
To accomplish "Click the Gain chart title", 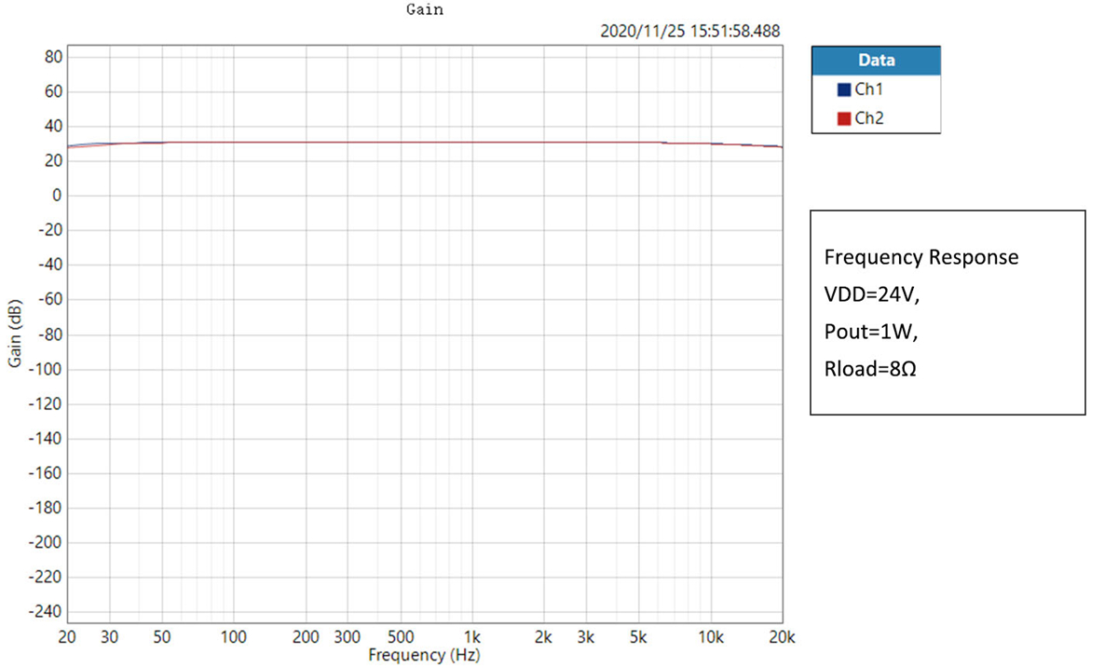I will point(425,10).
